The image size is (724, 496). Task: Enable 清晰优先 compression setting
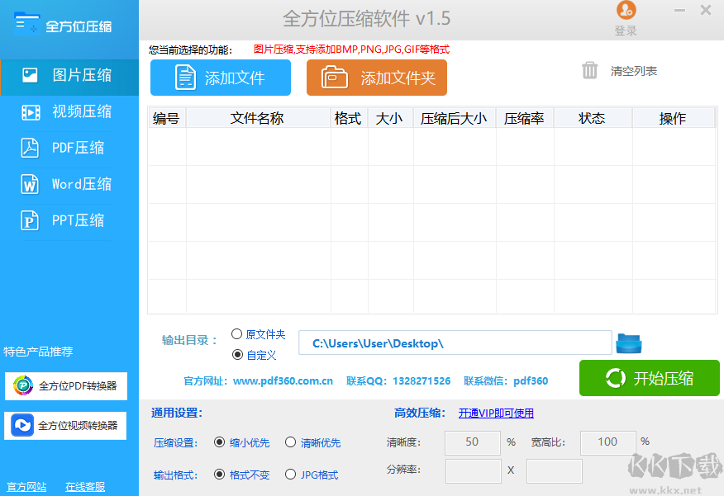coord(290,442)
